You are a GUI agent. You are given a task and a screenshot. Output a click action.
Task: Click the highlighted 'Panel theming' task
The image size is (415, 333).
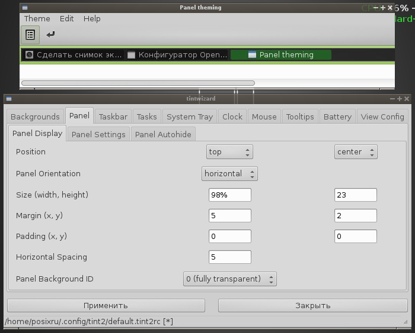tap(281, 54)
